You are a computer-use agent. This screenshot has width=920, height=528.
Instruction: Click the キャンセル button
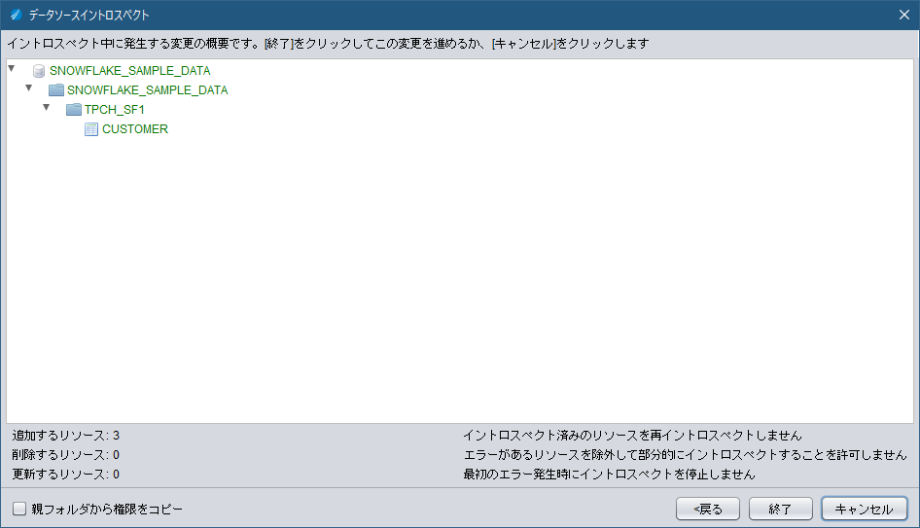[865, 509]
